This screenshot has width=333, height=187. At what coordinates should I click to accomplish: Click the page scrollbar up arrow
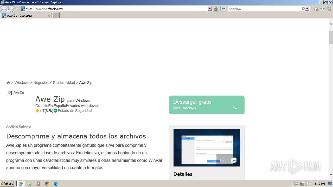coord(331,24)
